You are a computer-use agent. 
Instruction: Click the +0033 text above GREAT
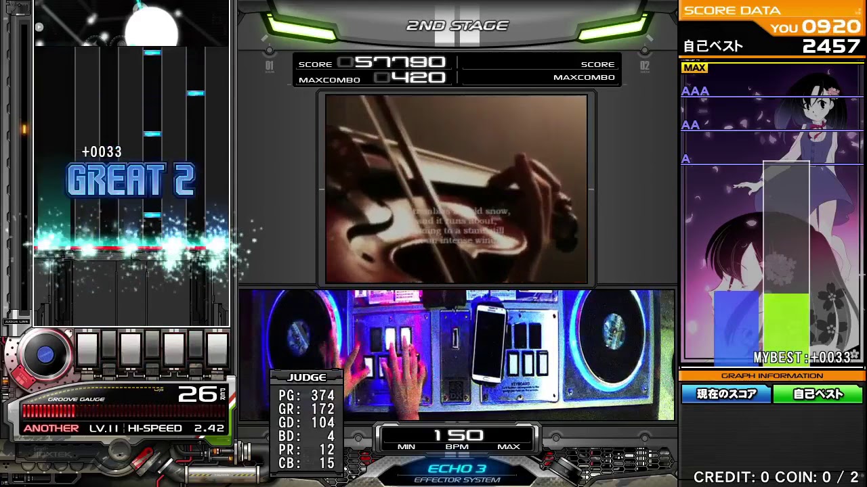(x=102, y=152)
